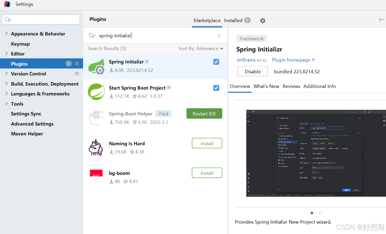Open the Overview tab
Image resolution: width=386 pixels, height=234 pixels.
(x=240, y=86)
